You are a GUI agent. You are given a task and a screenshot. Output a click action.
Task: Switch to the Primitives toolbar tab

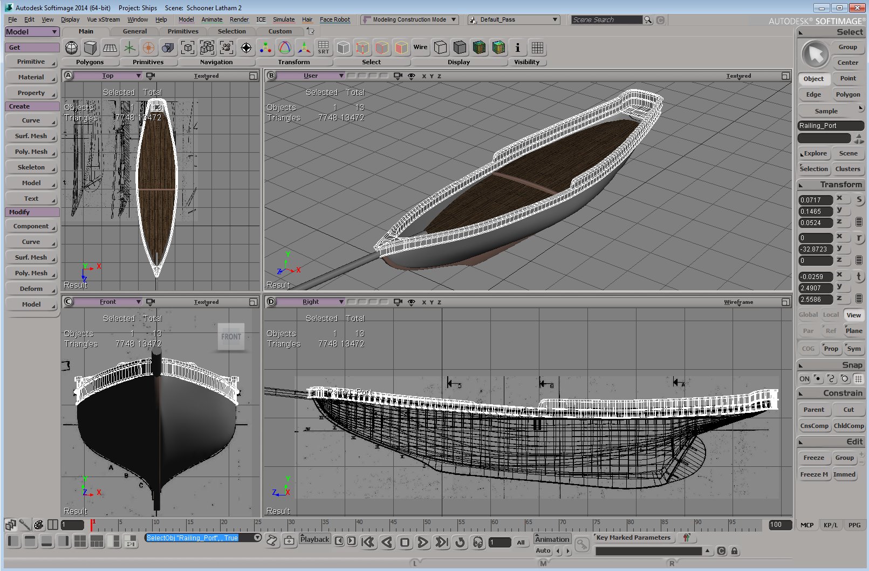pyautogui.click(x=183, y=31)
